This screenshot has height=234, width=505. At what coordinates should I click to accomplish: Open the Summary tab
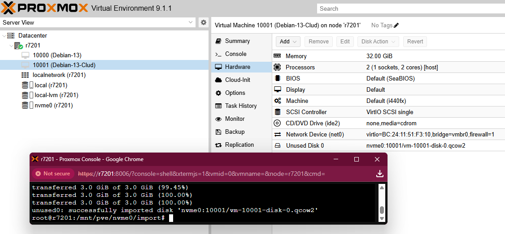click(x=237, y=41)
